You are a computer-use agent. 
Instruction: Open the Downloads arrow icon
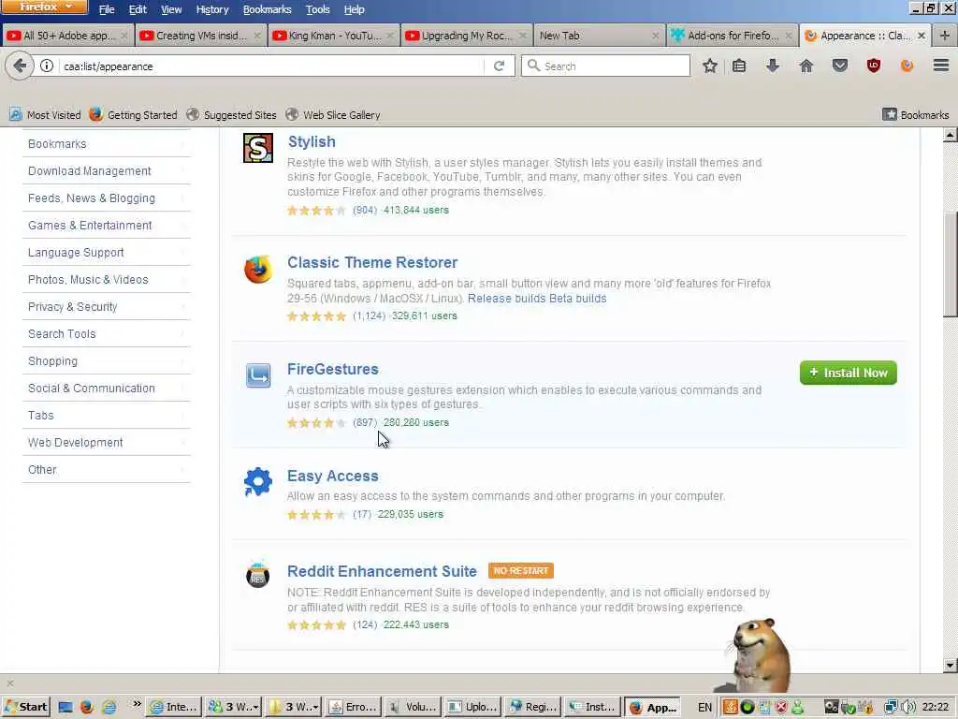coord(772,66)
